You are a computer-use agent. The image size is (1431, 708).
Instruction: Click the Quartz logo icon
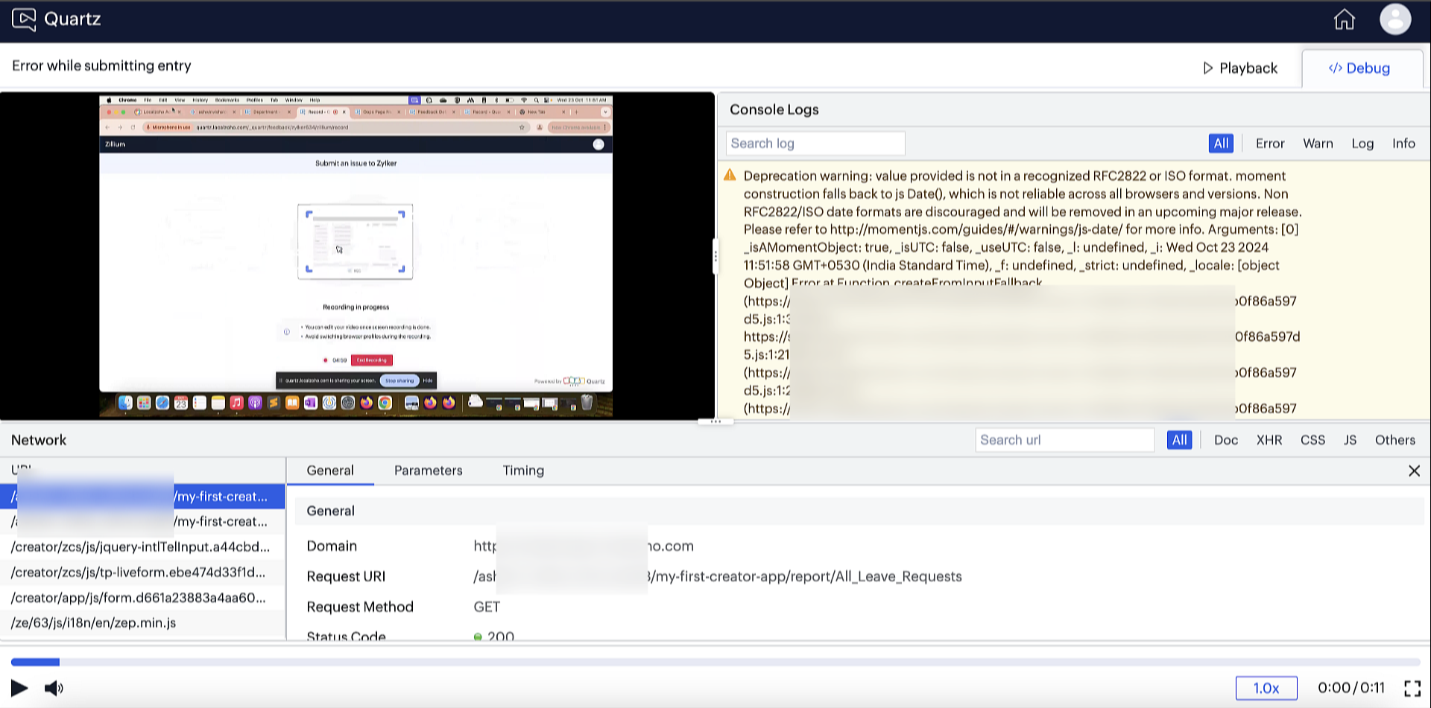(x=24, y=19)
